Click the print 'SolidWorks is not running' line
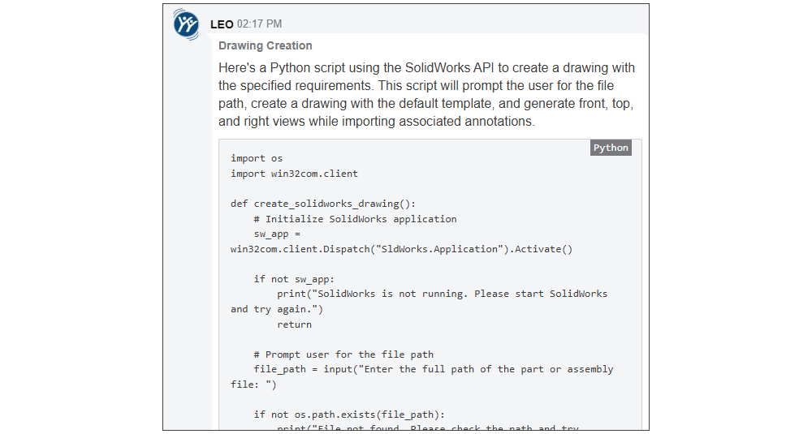 [443, 294]
